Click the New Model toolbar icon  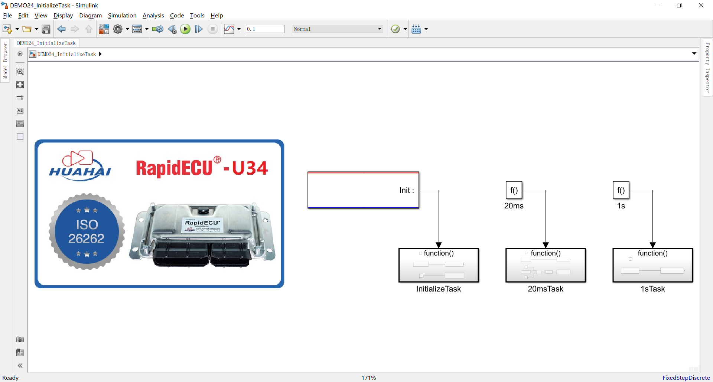point(7,29)
